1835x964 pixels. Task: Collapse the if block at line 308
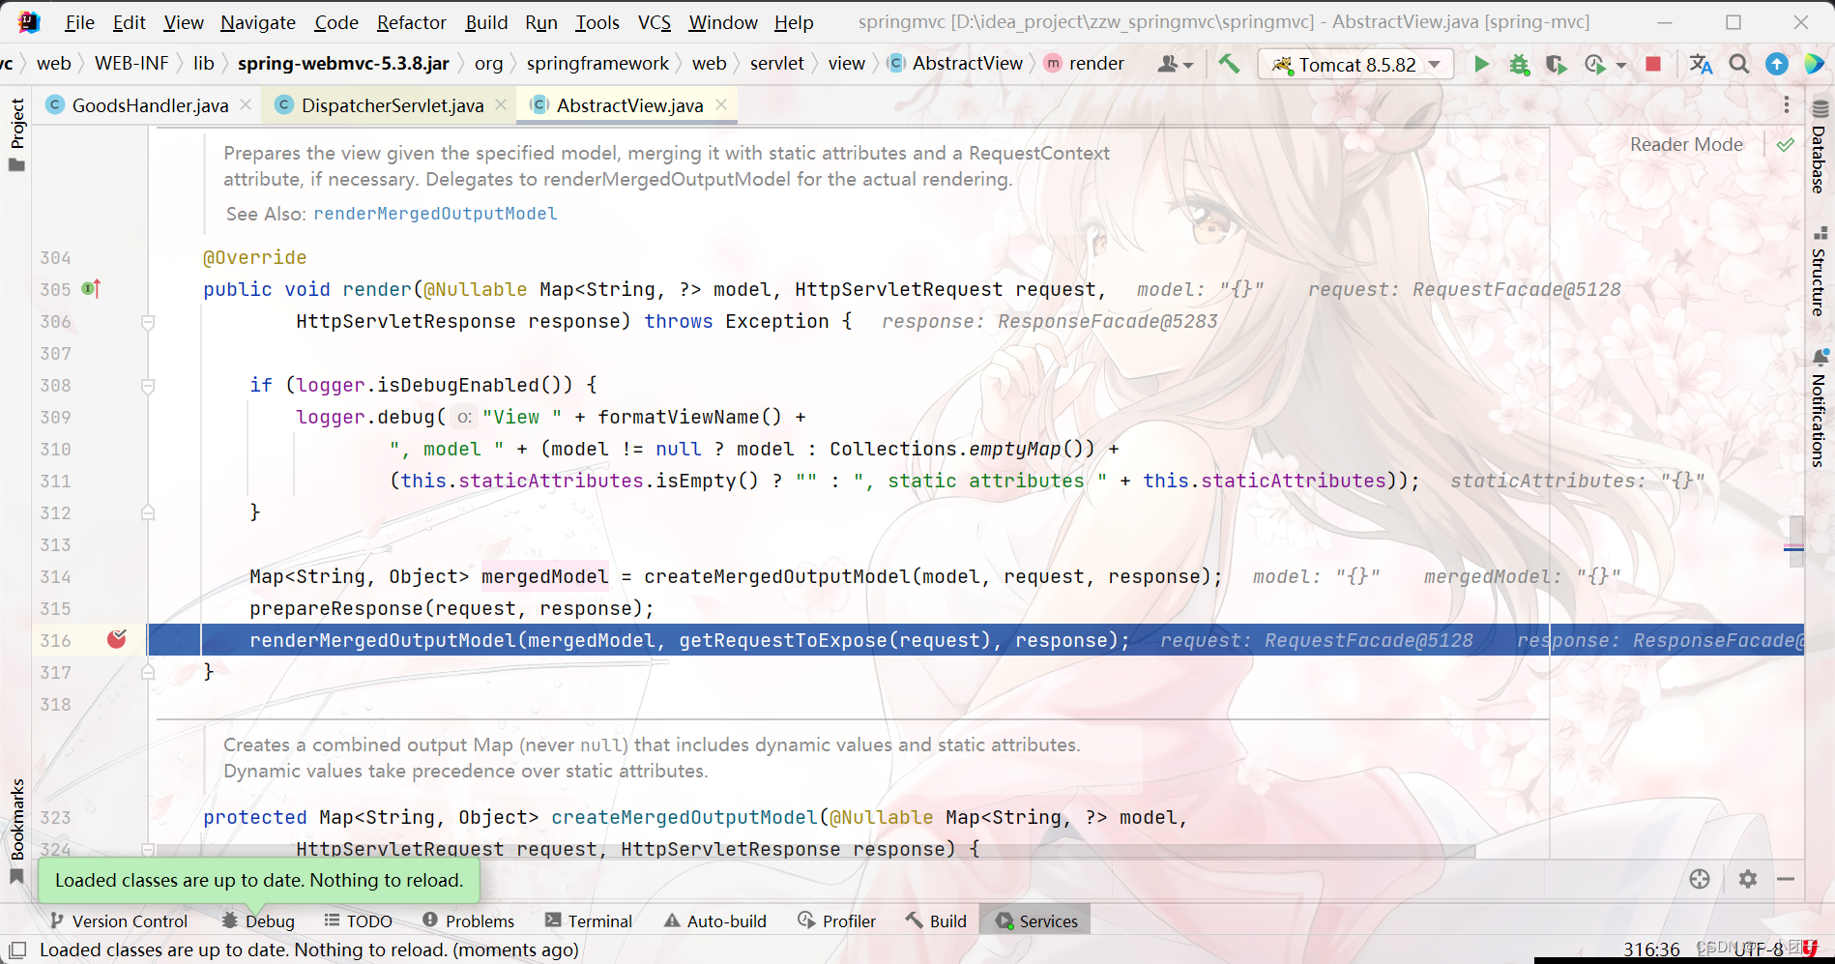pyautogui.click(x=148, y=386)
